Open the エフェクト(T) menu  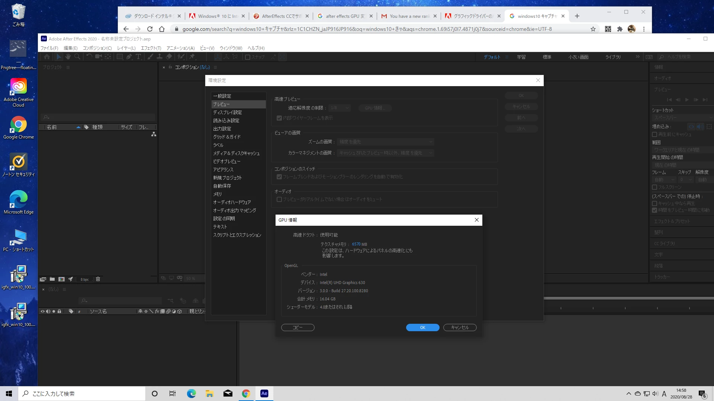pos(151,48)
